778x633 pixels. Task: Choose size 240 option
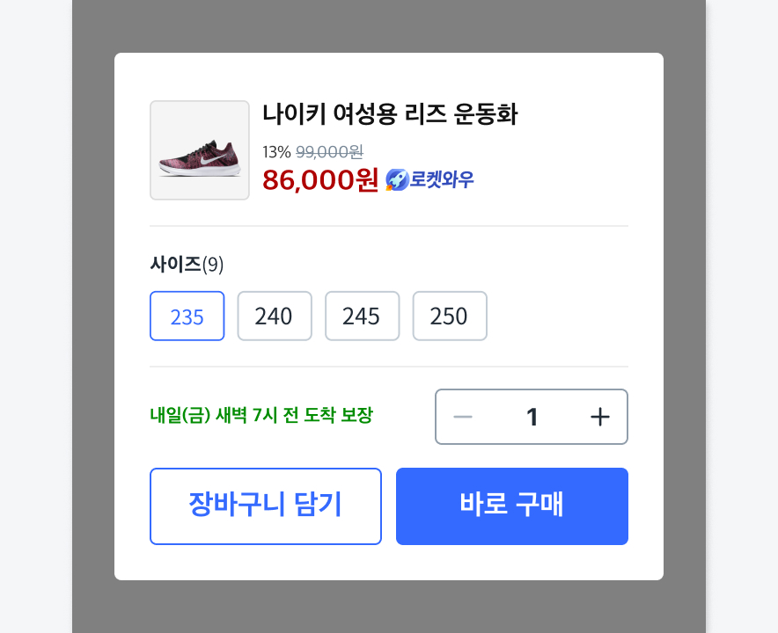click(275, 316)
